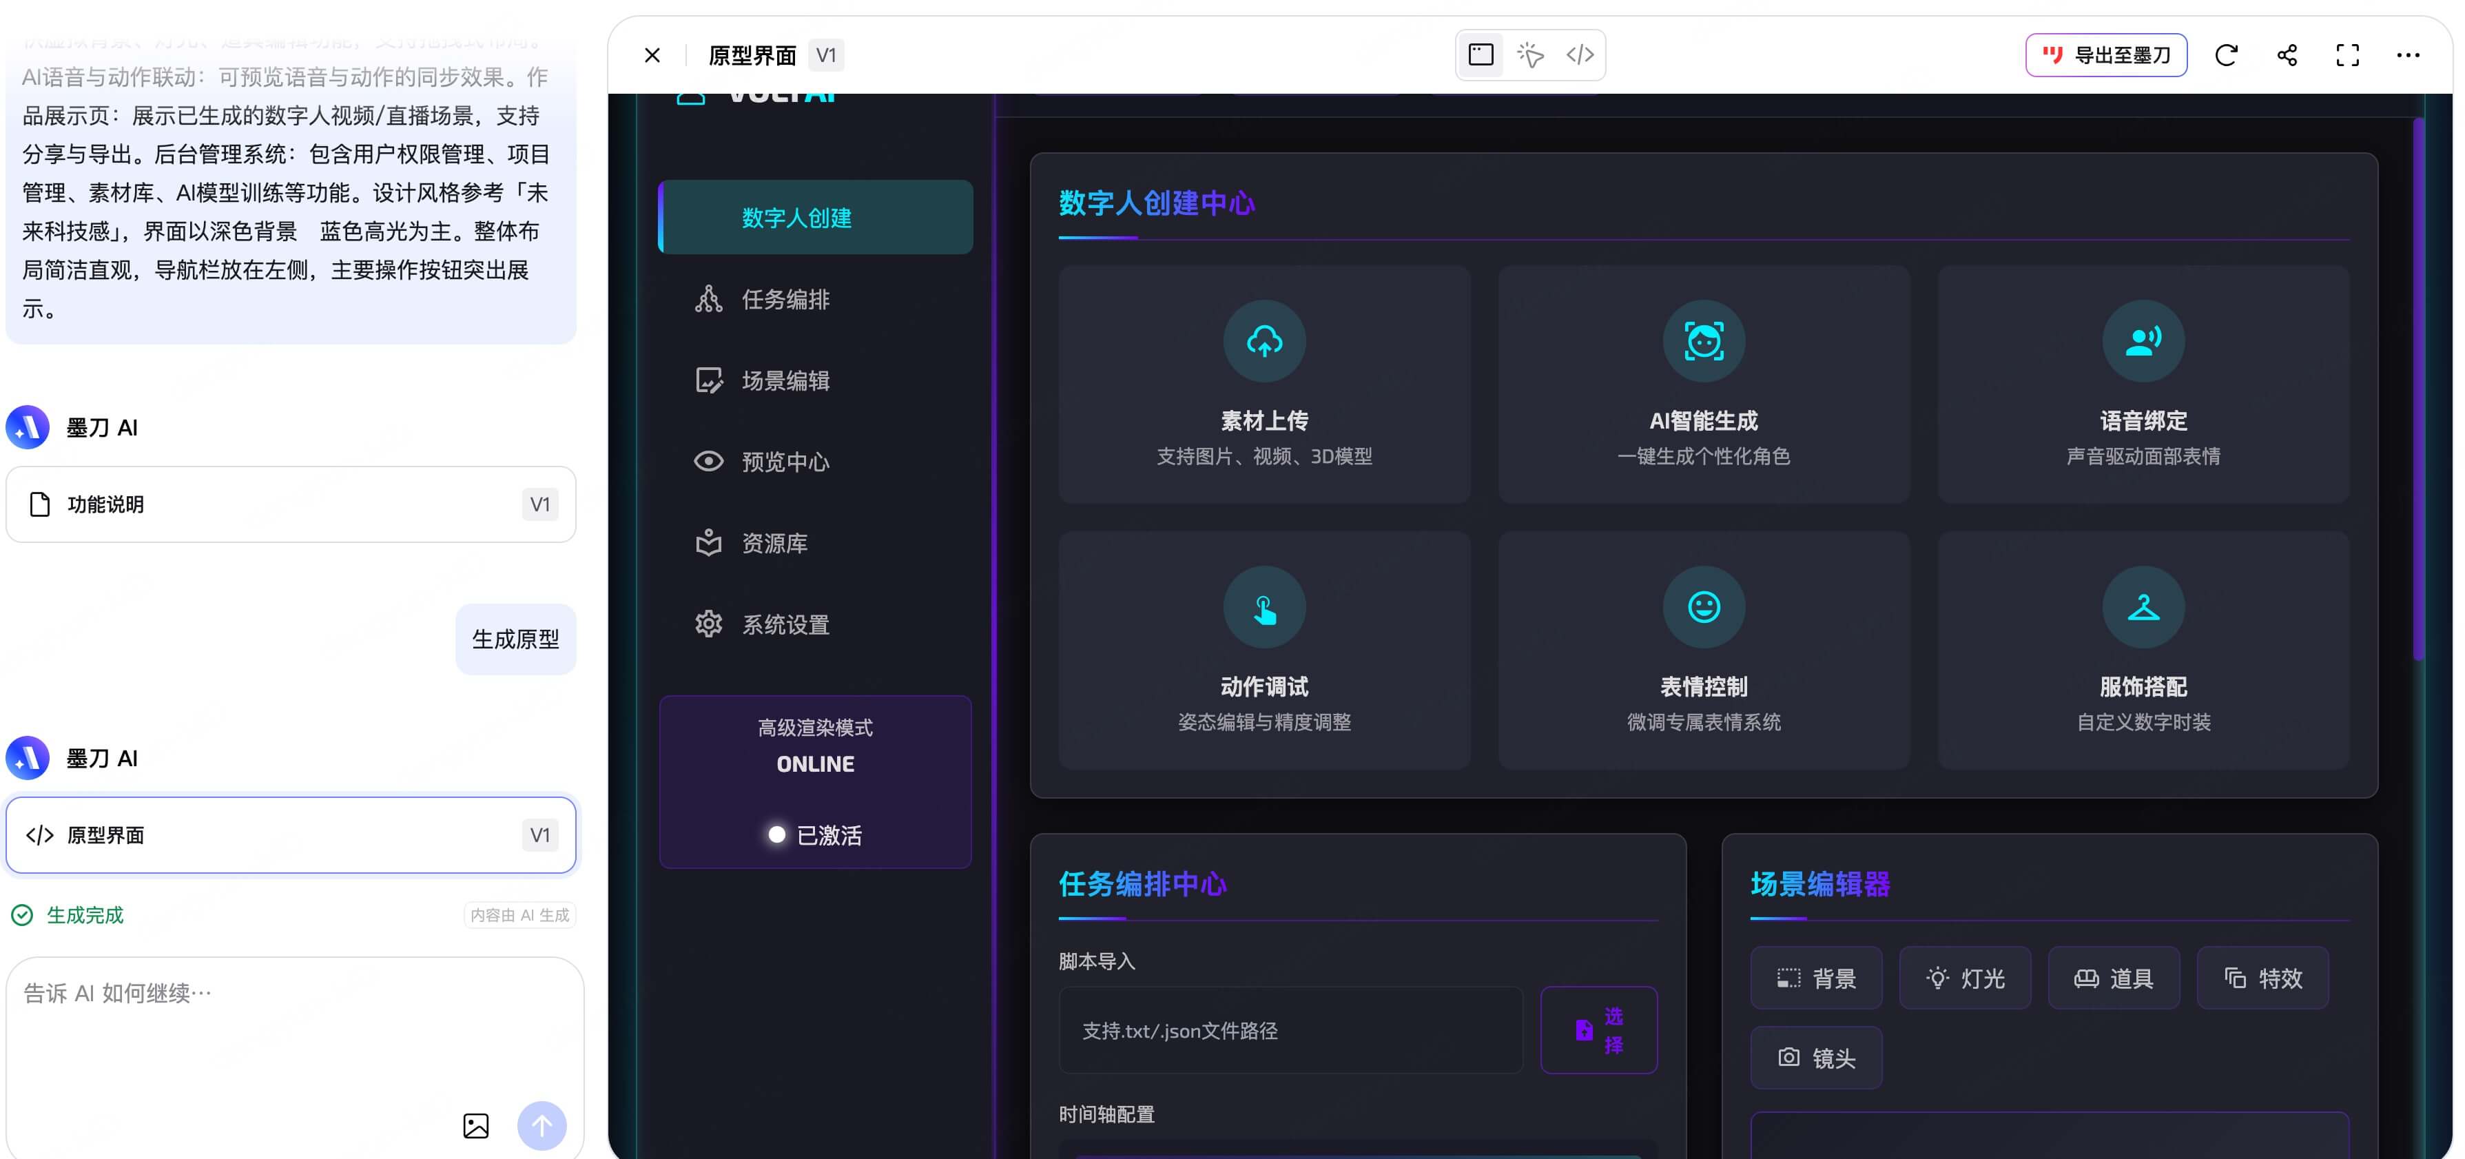Open the three-dot more options menu

tap(2408, 56)
